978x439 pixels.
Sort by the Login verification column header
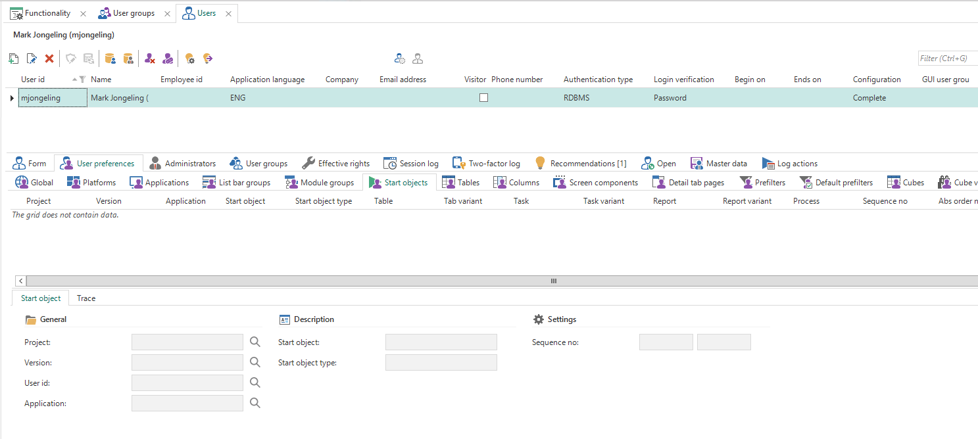[x=683, y=80]
